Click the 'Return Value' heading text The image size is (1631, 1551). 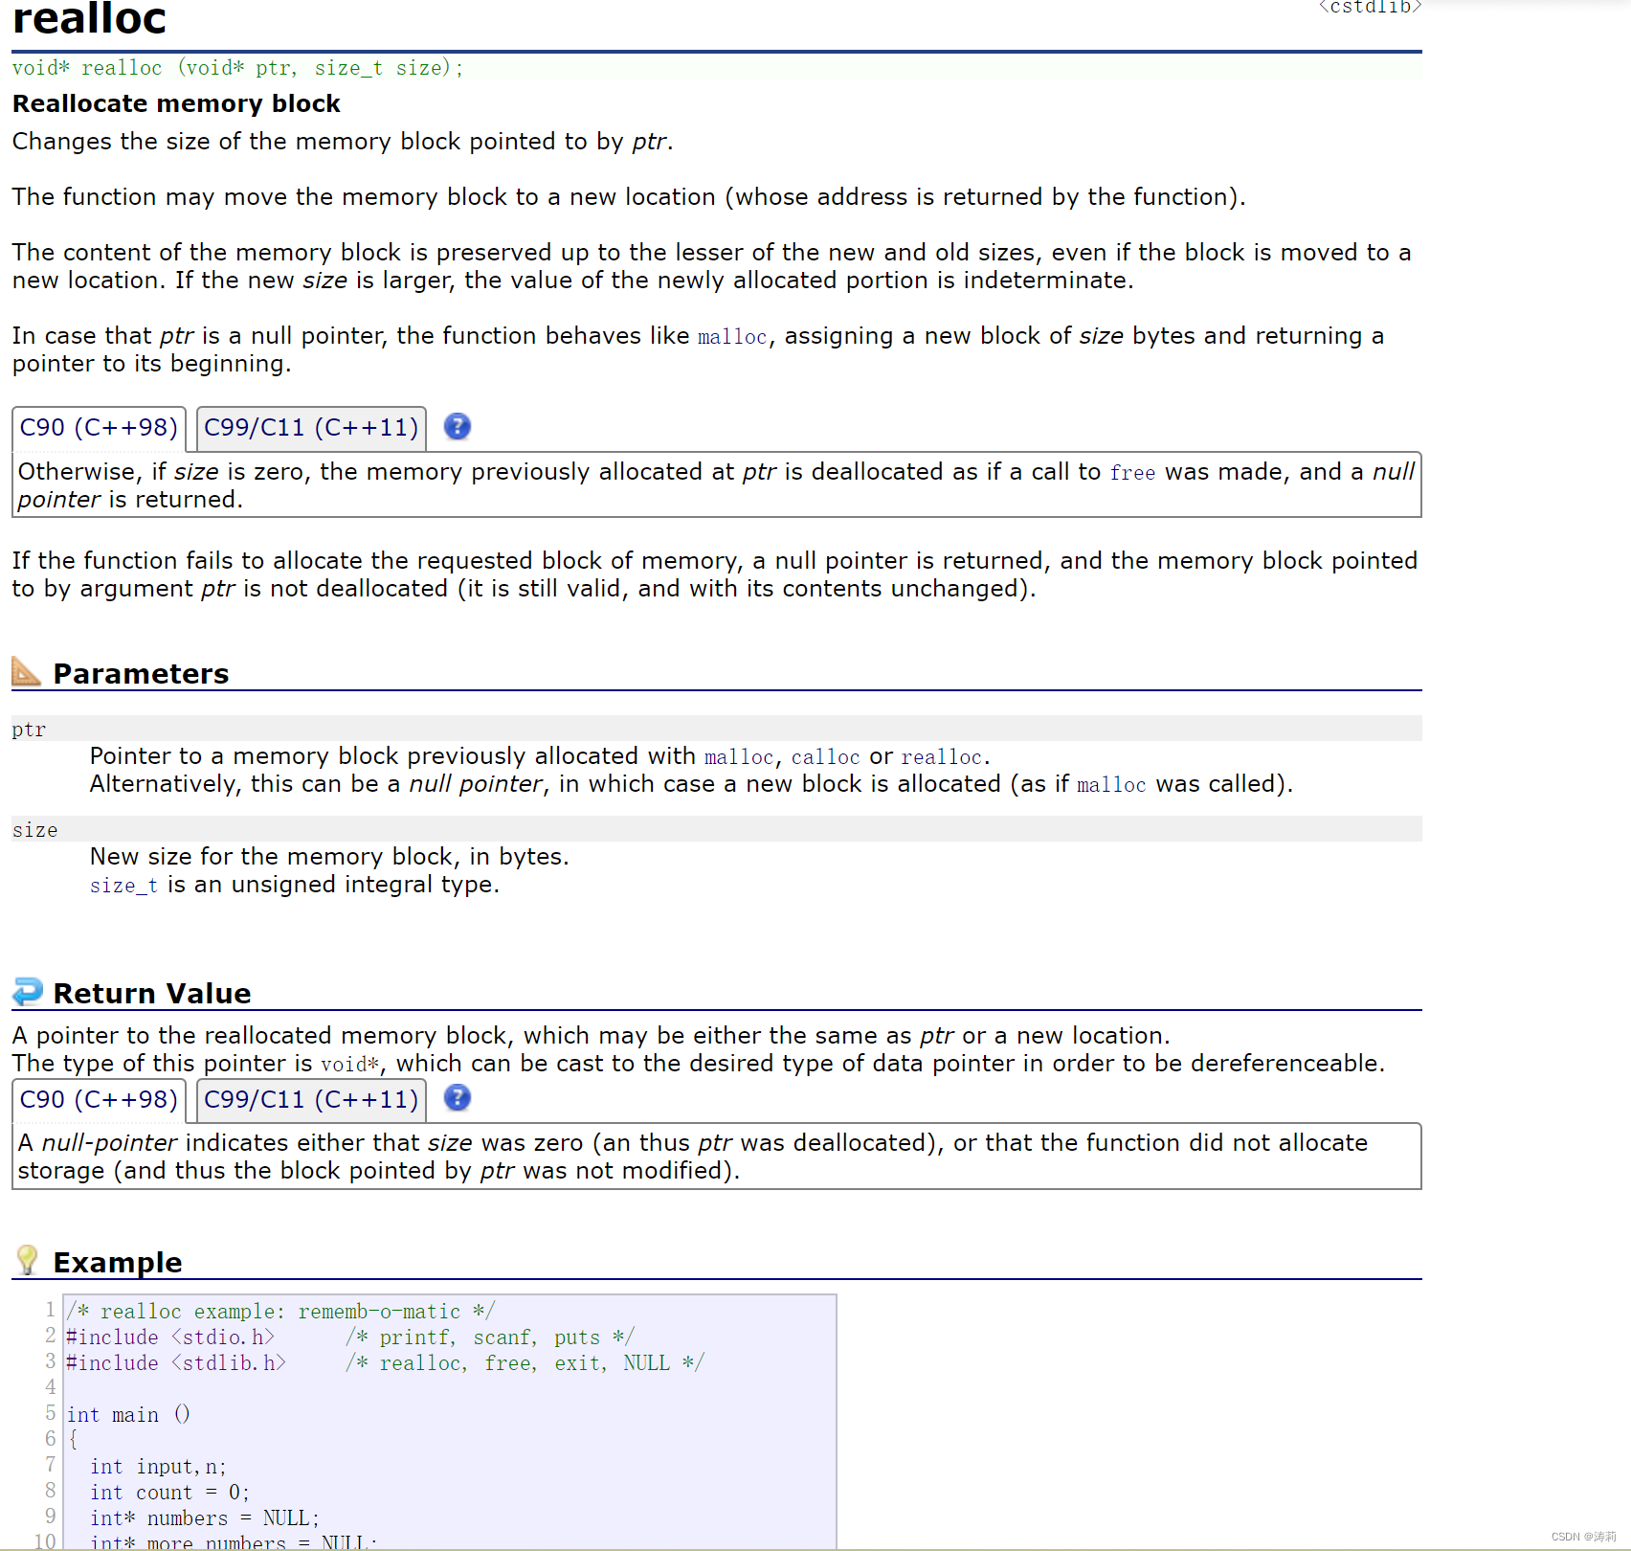tap(152, 994)
